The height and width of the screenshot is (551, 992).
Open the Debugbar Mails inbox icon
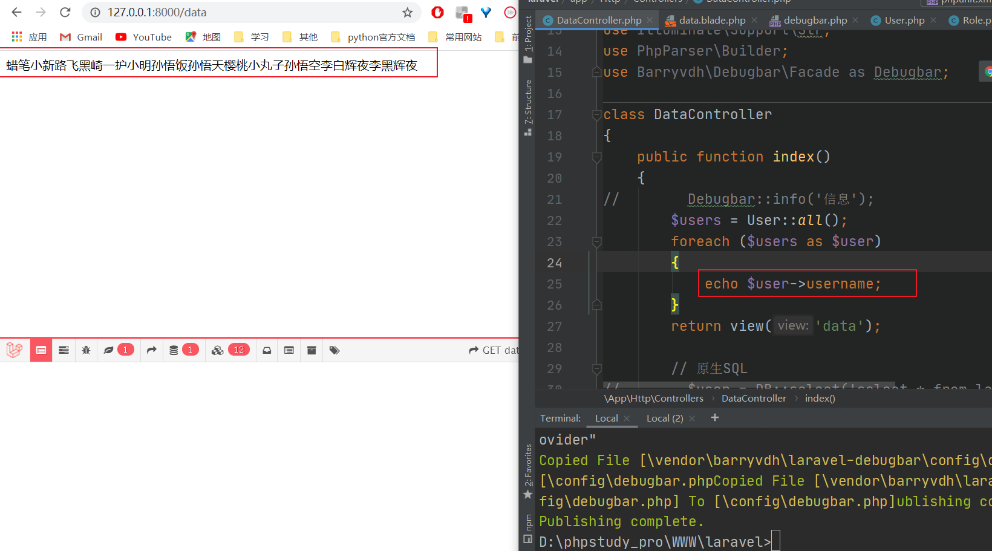267,350
